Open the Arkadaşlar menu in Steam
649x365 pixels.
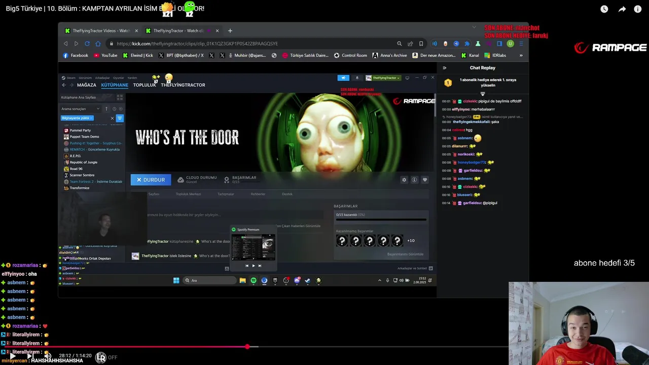[x=102, y=78]
